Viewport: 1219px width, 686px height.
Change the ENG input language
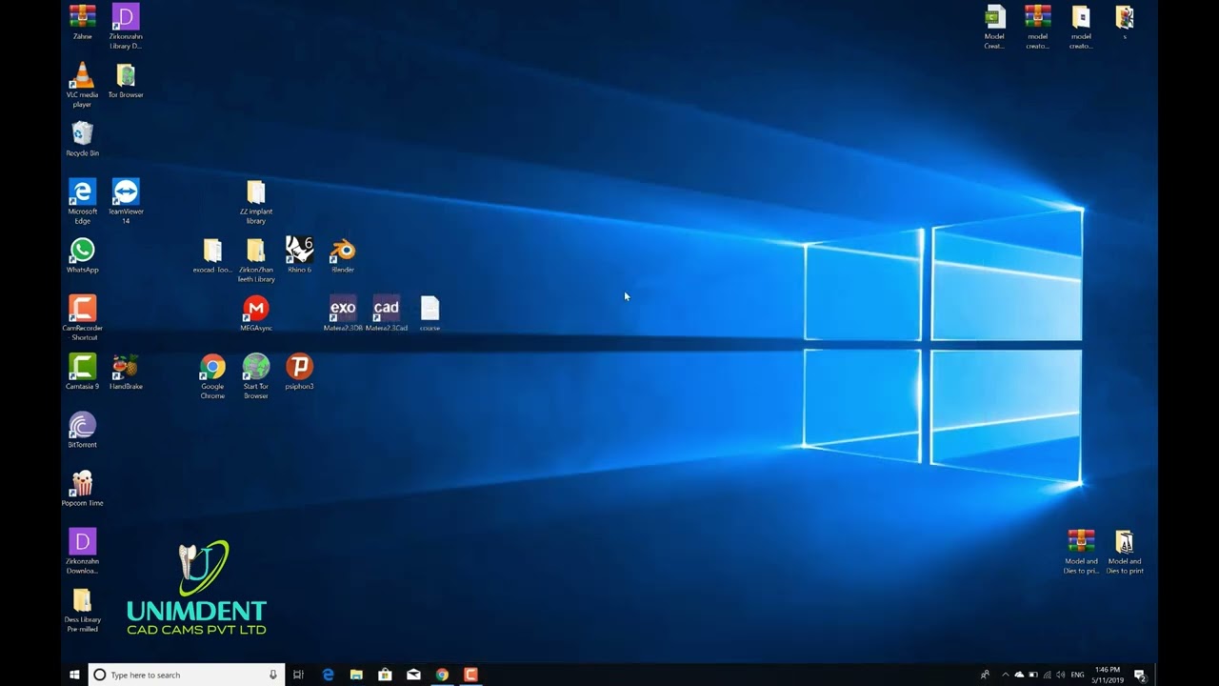tap(1078, 675)
